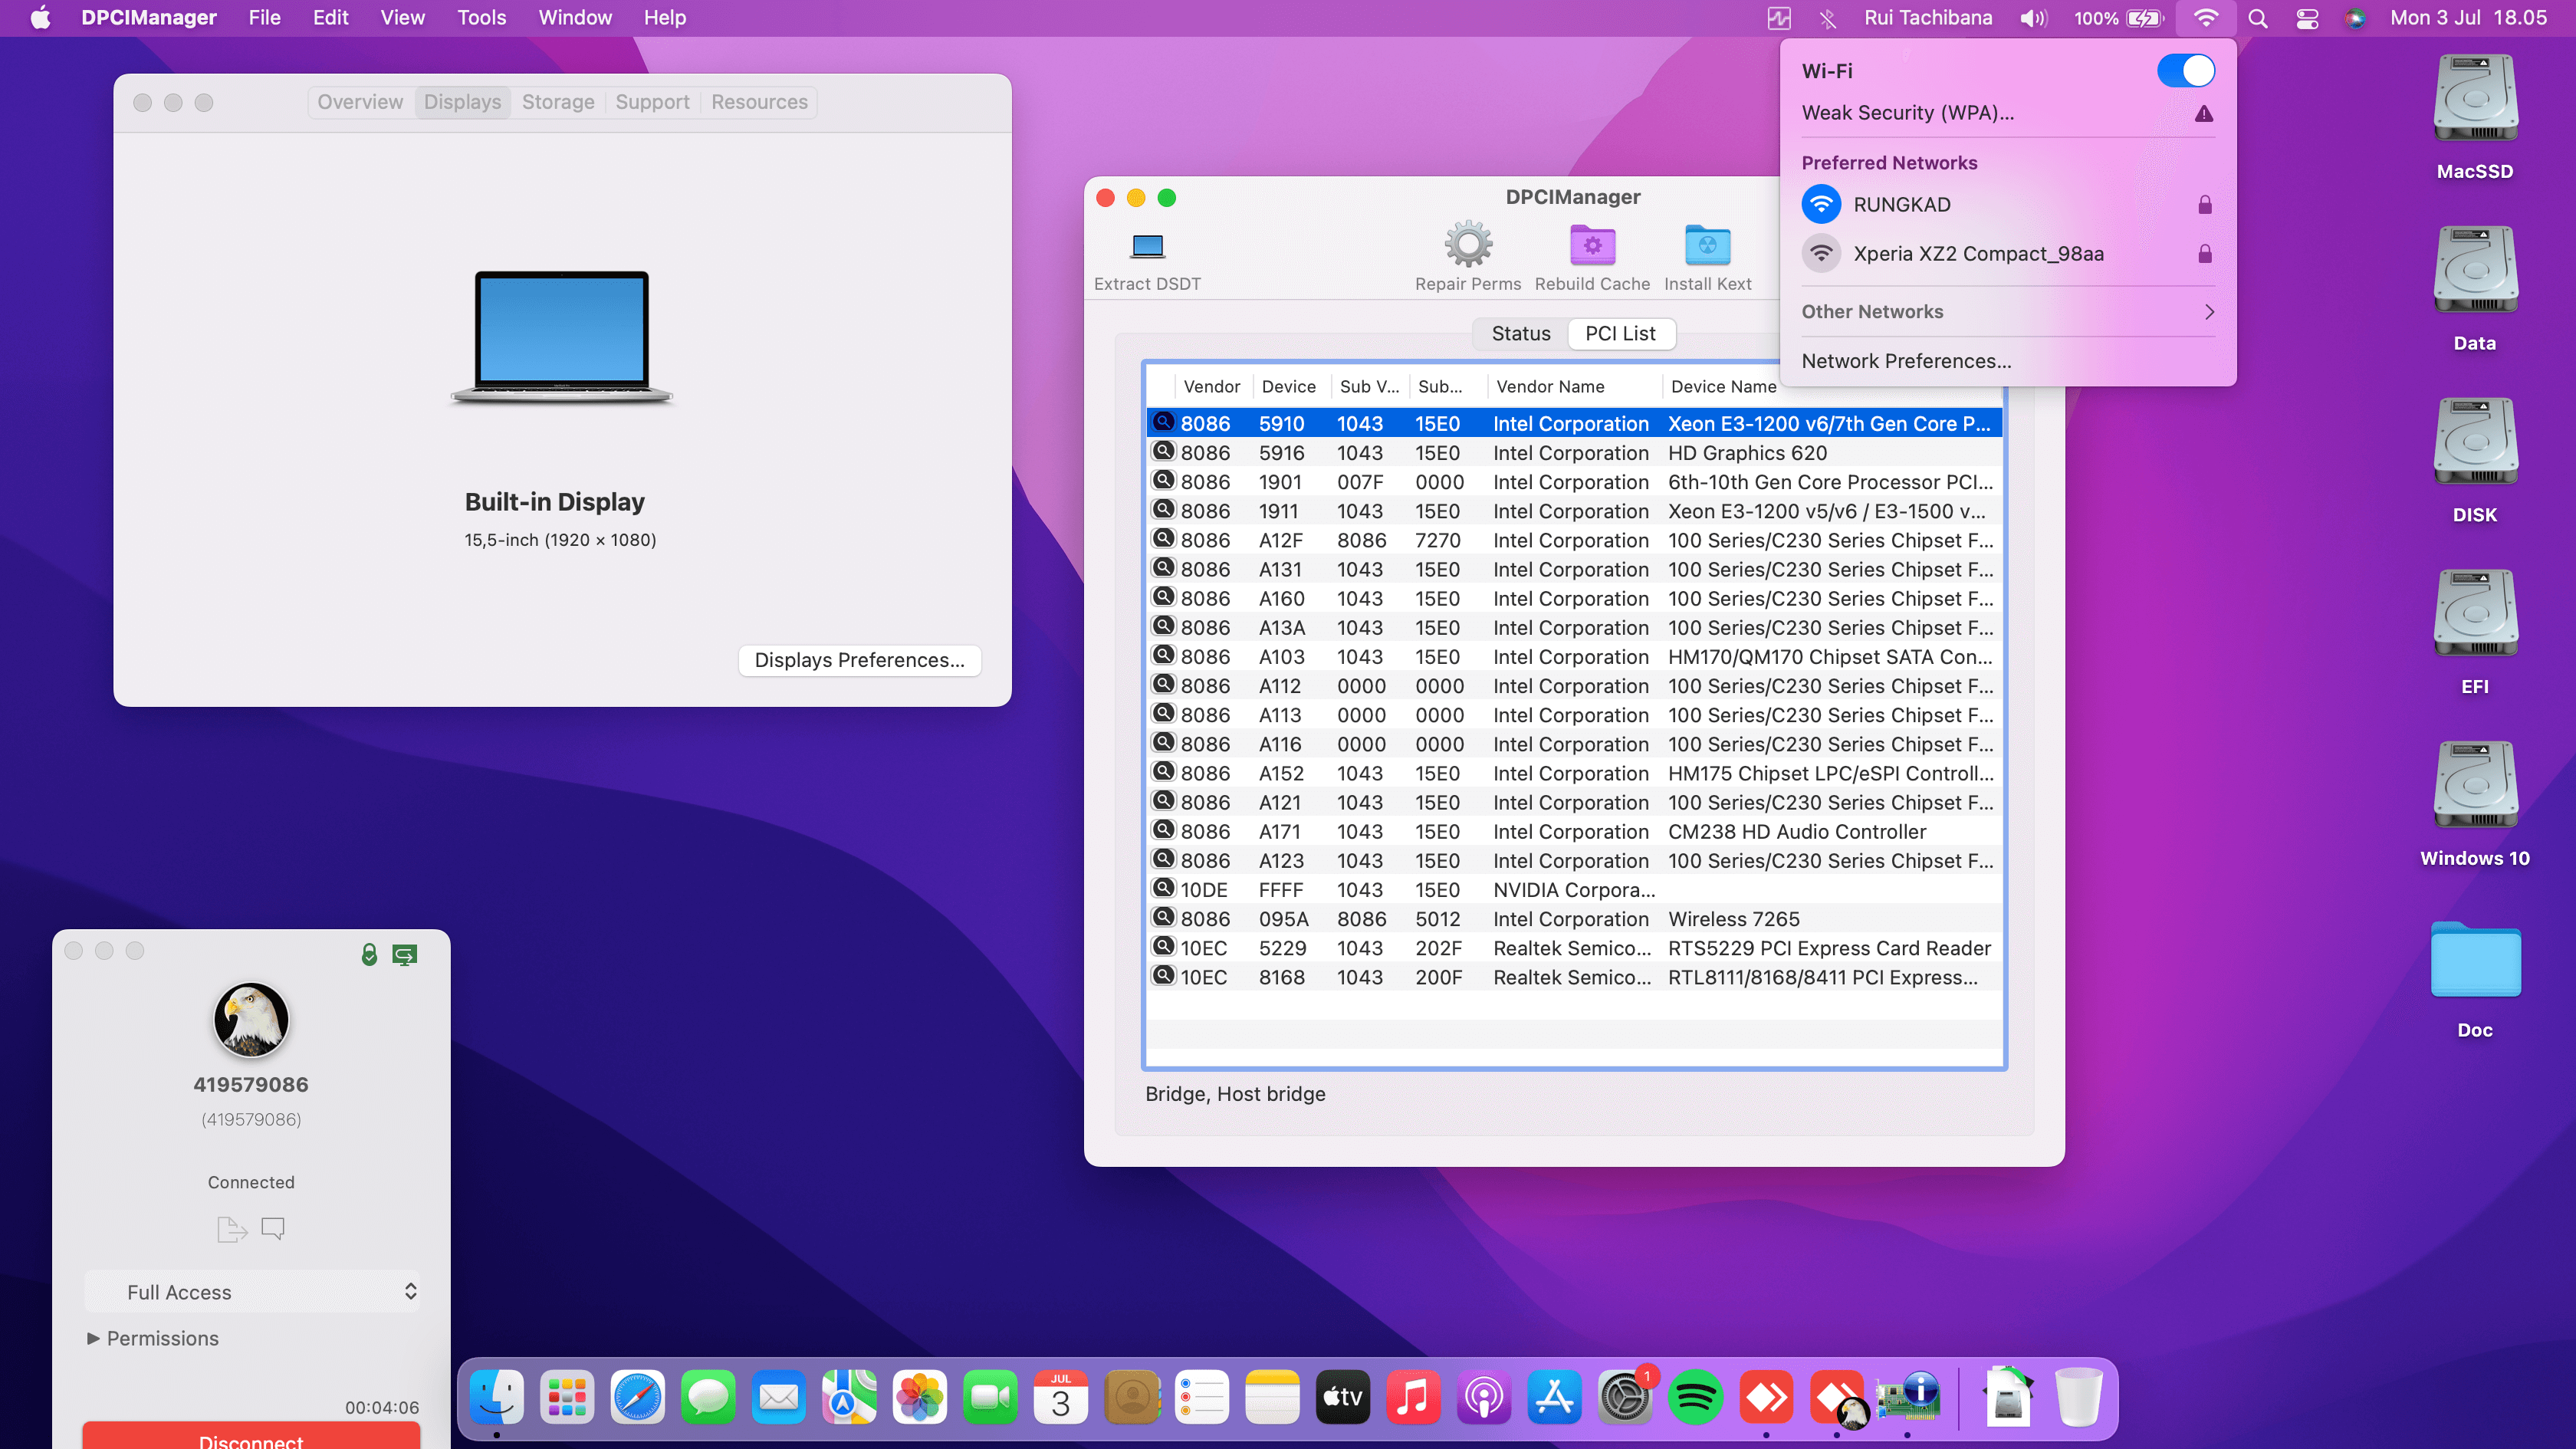Click Displays Preferences button

[x=859, y=660]
